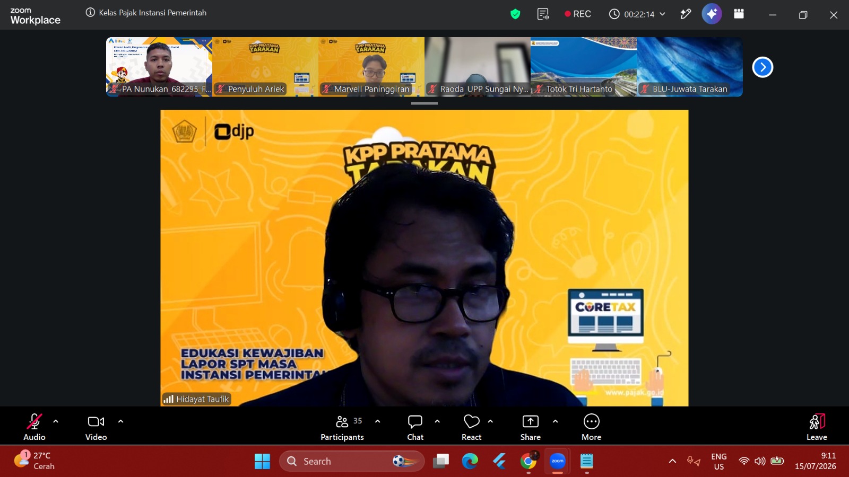The width and height of the screenshot is (849, 477).
Task: Open the AI Companion sparkle icon
Action: coord(712,14)
